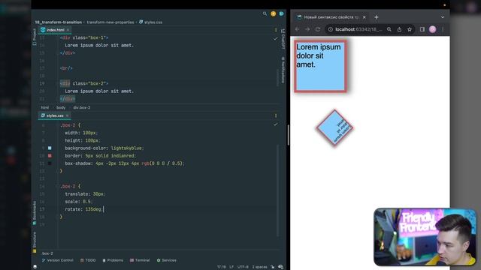Image resolution: width=481 pixels, height=270 pixels.
Task: Click the 18_transform-transition path breadcrumb
Action: click(59, 22)
